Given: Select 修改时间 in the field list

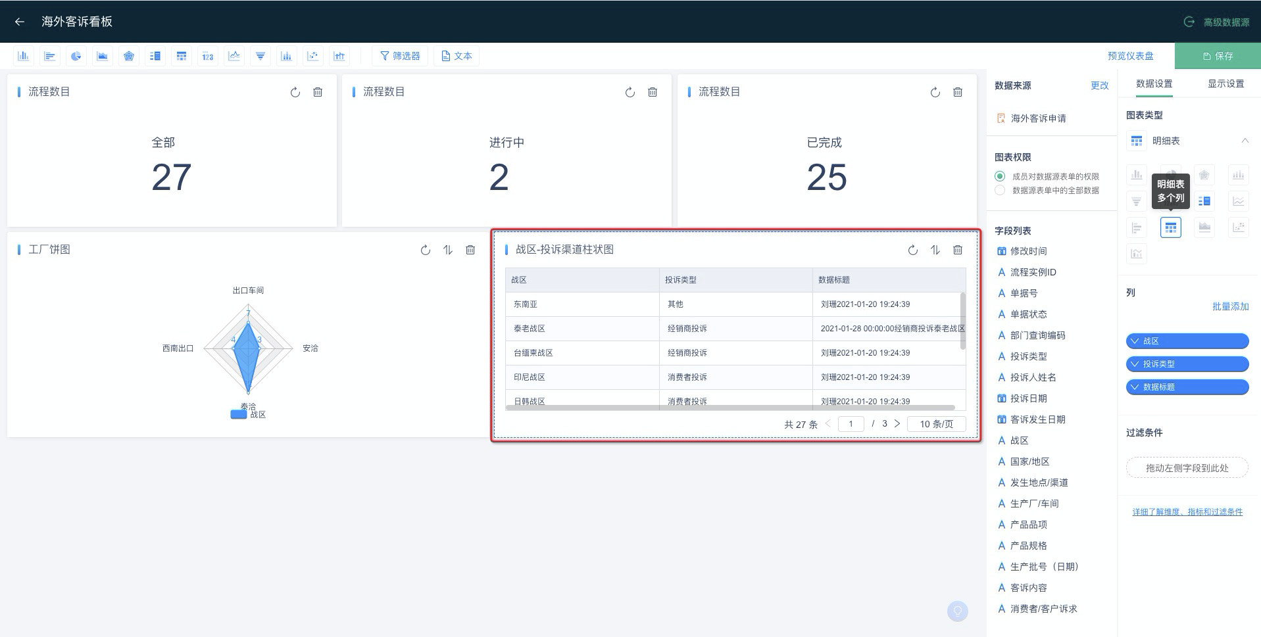Looking at the screenshot, I should tap(1022, 251).
